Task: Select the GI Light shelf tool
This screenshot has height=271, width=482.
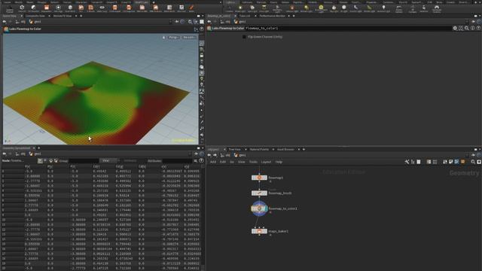Action: [343, 8]
